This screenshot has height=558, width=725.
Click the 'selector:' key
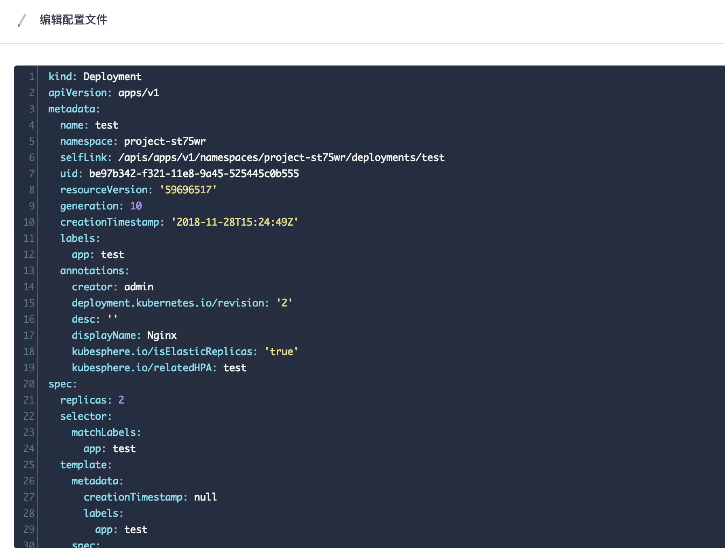(x=86, y=416)
